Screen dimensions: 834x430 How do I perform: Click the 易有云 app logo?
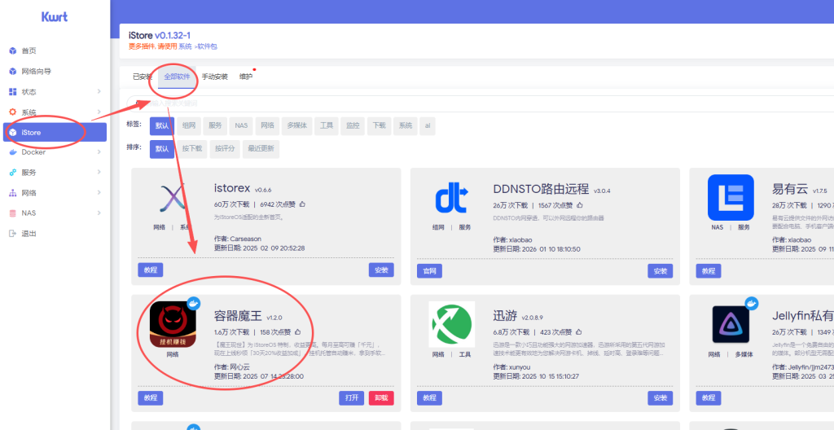click(x=731, y=197)
